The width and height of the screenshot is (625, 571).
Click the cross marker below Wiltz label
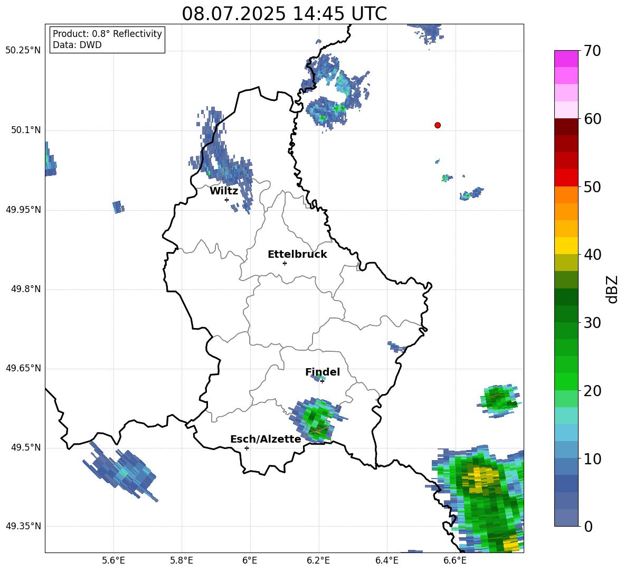click(x=227, y=200)
